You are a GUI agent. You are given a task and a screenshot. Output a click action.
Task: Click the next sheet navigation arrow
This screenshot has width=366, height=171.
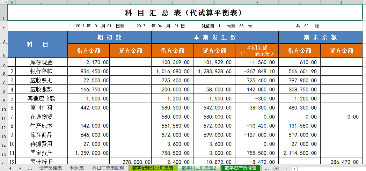pos(20,168)
